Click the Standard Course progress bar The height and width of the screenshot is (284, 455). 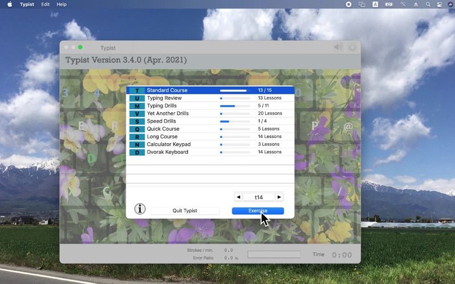click(x=235, y=90)
